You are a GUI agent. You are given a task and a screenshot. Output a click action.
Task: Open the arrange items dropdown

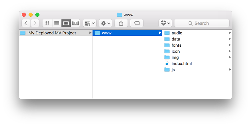[x=90, y=23]
